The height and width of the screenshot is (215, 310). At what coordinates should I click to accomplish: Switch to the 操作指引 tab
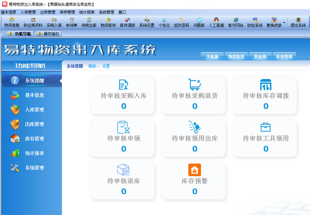pos(48,34)
